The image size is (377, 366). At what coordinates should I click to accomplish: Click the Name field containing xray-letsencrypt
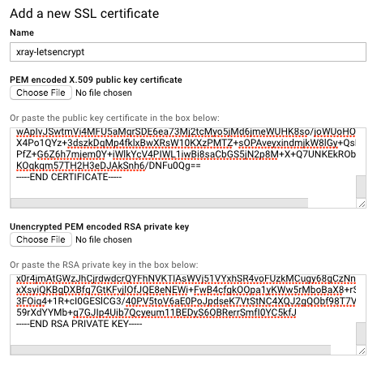coord(188,52)
